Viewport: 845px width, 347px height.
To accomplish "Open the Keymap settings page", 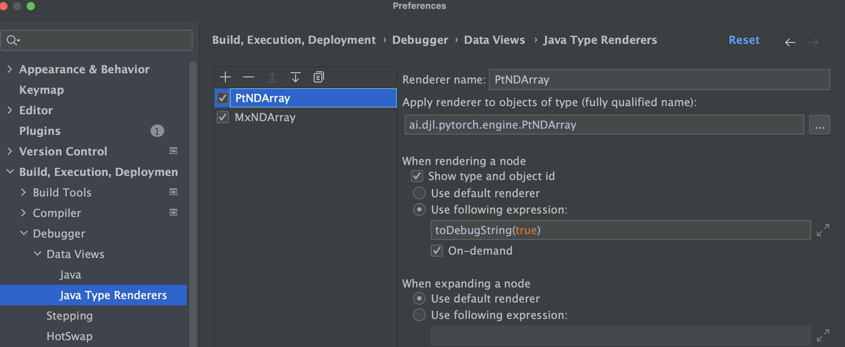I will [41, 90].
